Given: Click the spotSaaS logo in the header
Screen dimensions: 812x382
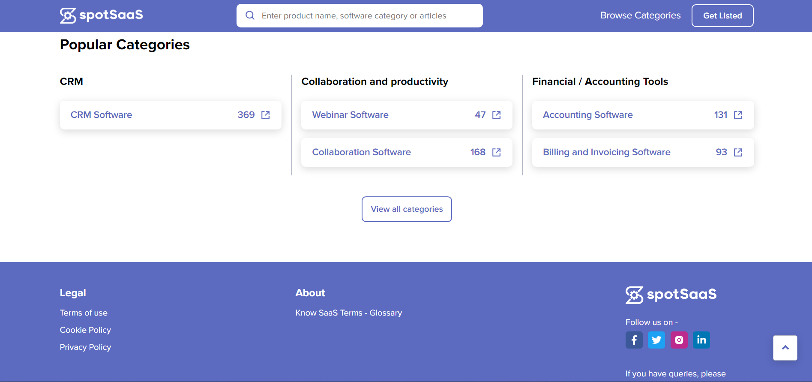Looking at the screenshot, I should (102, 15).
